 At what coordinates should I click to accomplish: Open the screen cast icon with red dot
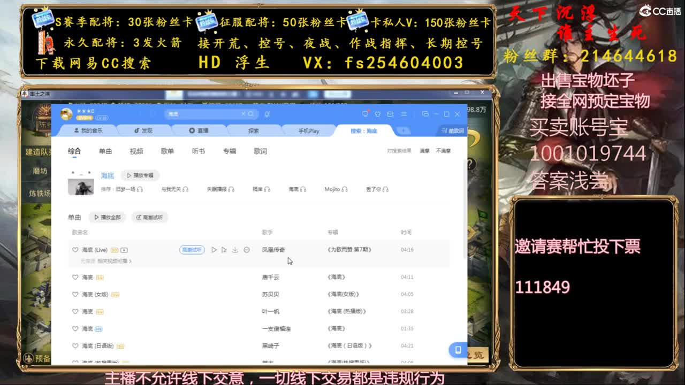point(365,114)
